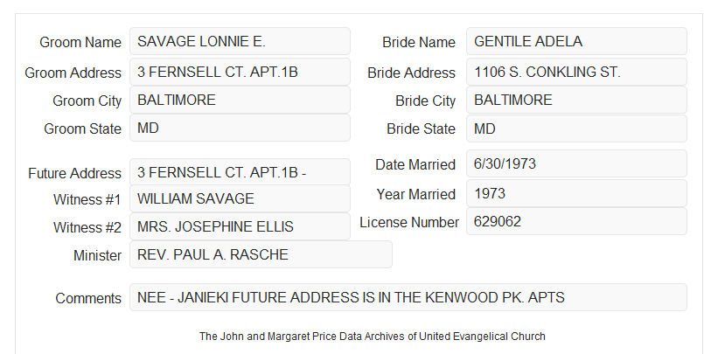
Task: Click the Date Married field
Action: pos(576,163)
